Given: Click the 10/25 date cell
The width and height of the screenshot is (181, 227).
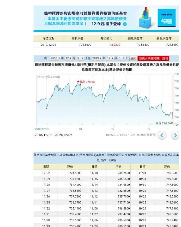Looking at the screenshot, I should (142, 202).
